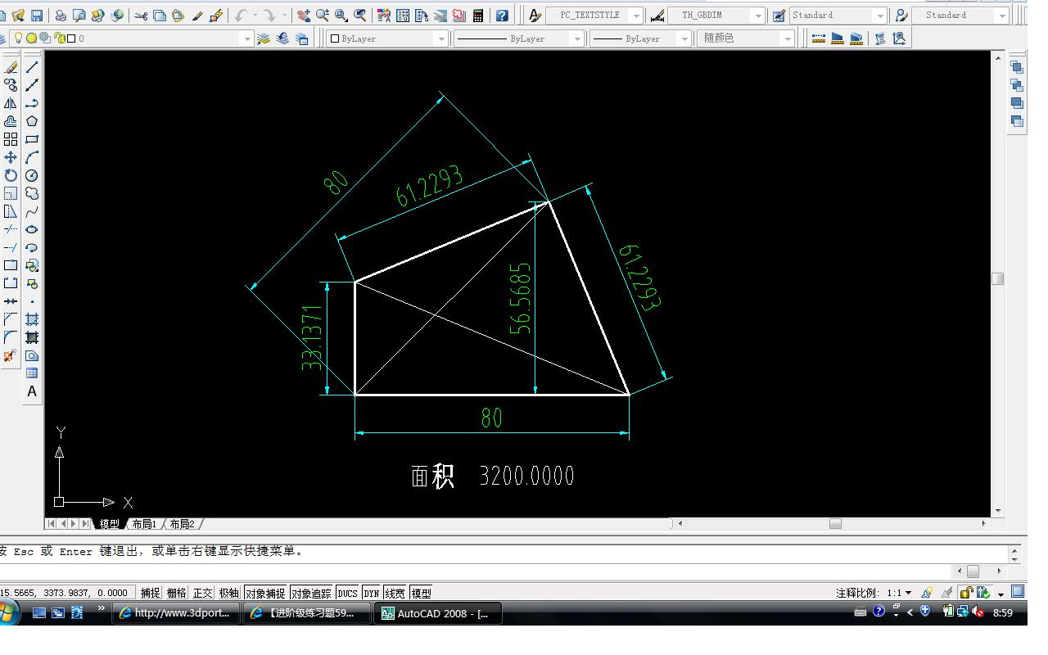1048x655 pixels.
Task: Toggle DYN dynamic input
Action: 372,593
